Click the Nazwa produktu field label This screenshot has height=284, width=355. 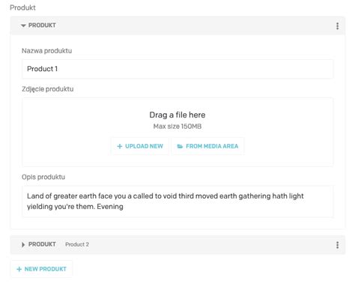click(47, 51)
